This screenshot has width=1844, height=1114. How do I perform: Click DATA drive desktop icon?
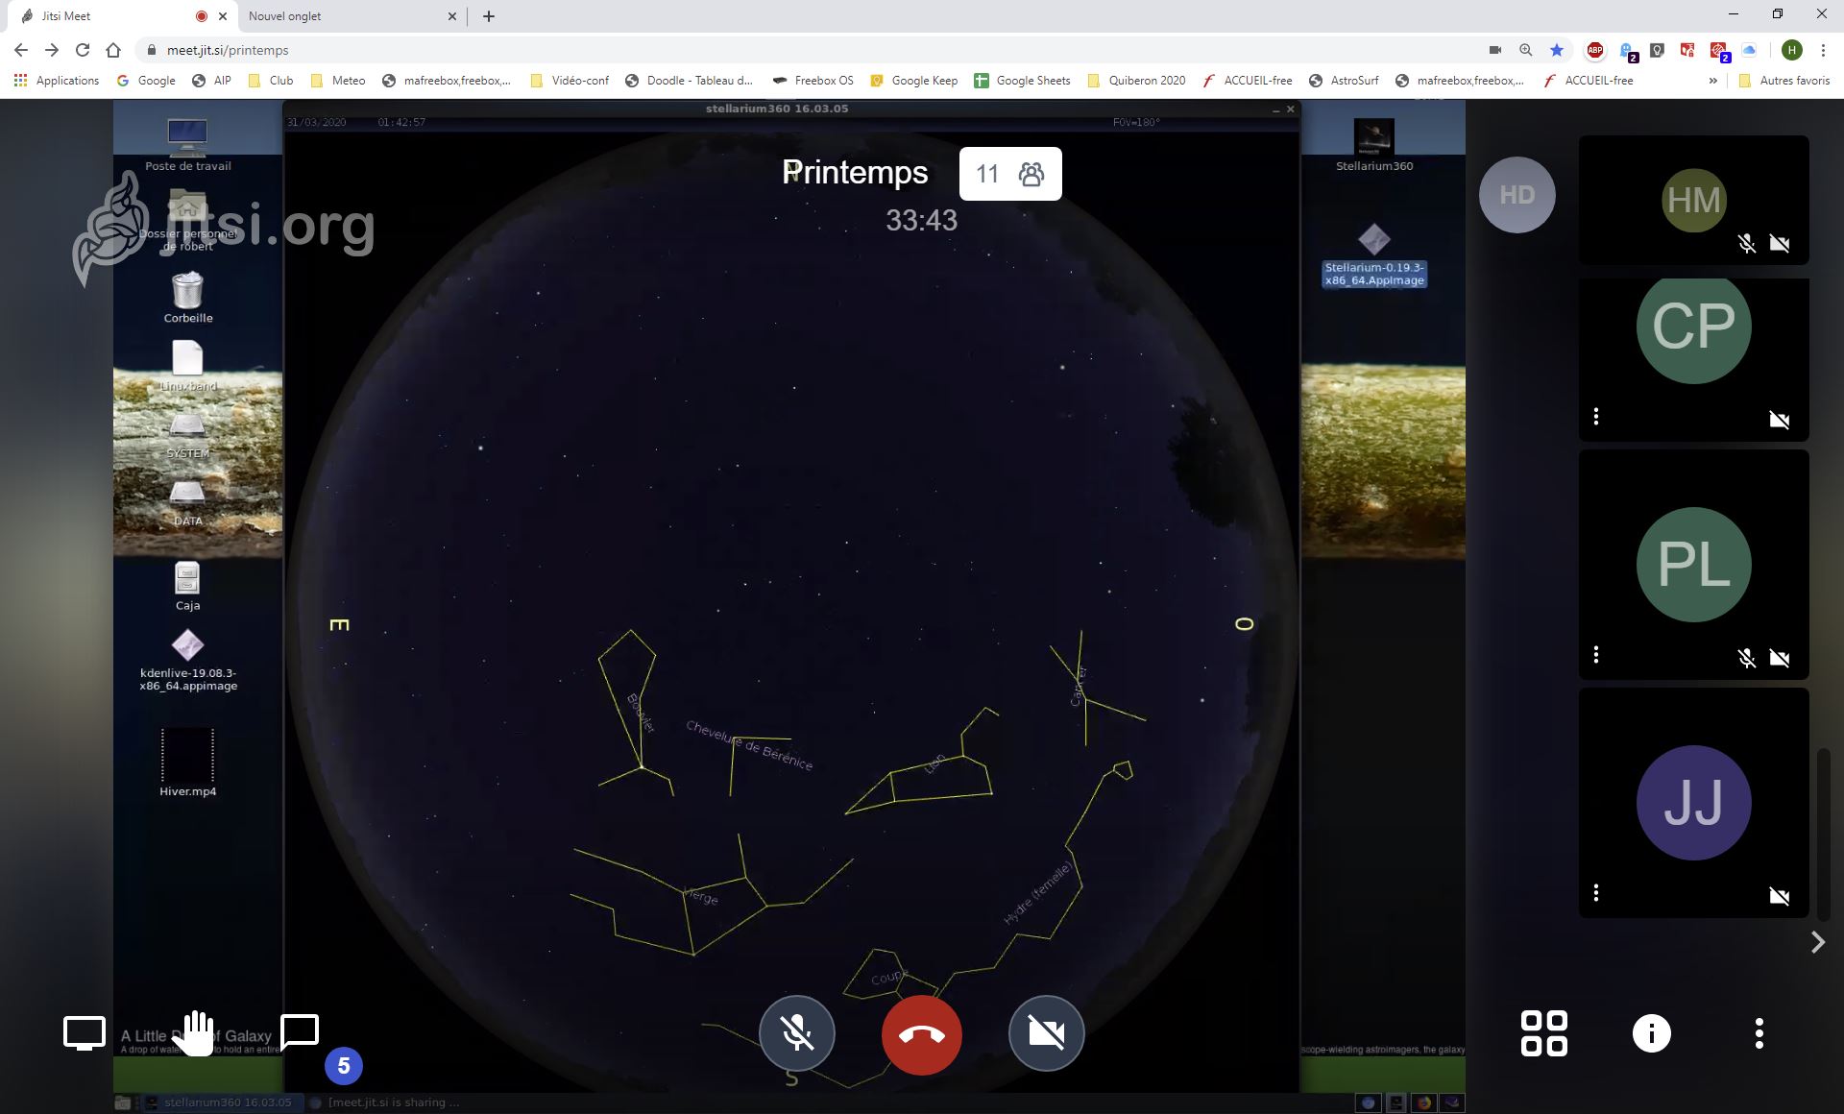point(187,503)
